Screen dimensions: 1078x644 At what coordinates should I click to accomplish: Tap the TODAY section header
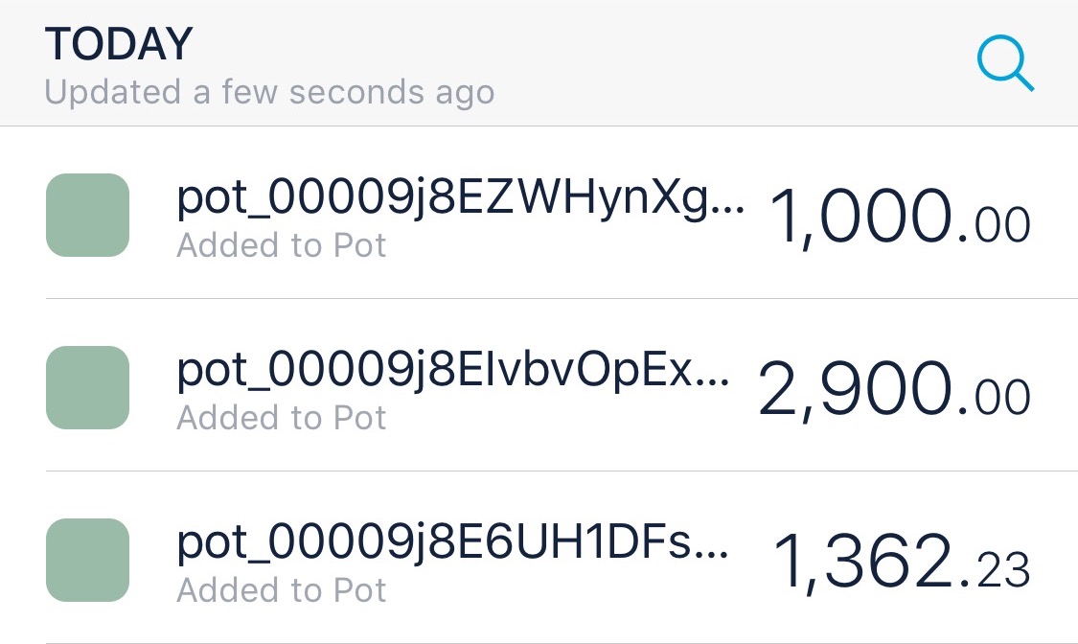[x=119, y=44]
